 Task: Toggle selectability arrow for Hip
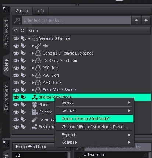[x=24, y=46]
